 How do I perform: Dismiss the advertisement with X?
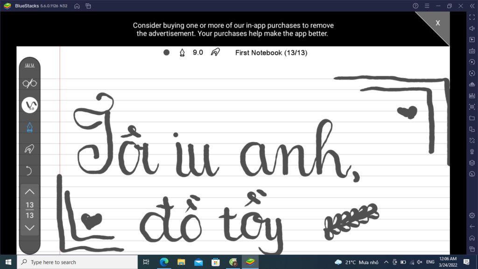click(438, 23)
